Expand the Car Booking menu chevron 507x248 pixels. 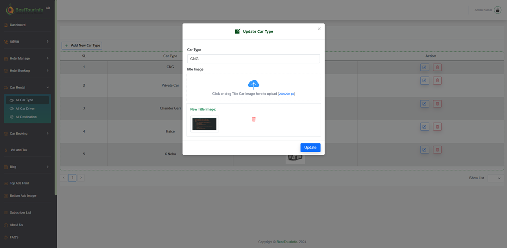47,133
